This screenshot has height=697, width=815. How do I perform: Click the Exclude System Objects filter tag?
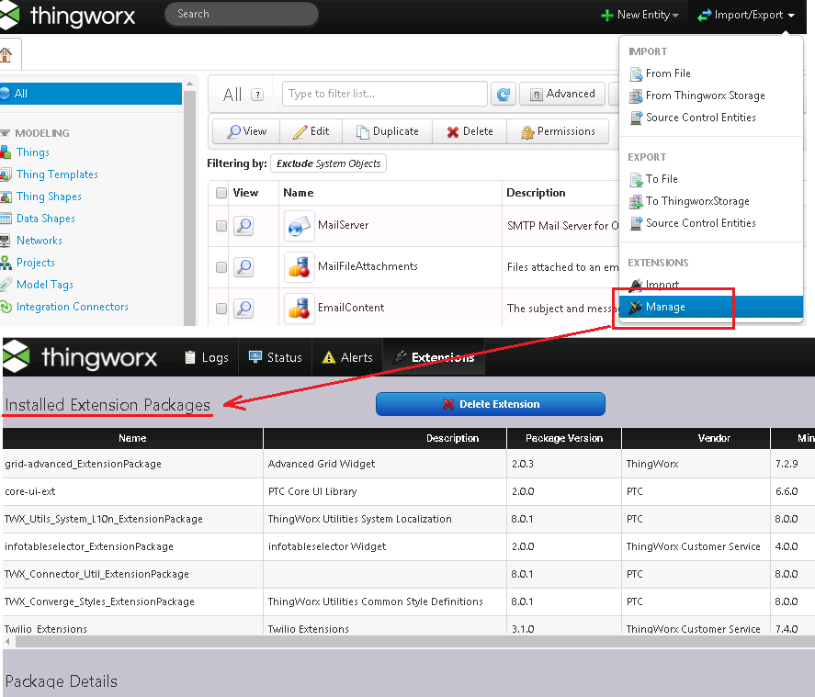(328, 163)
